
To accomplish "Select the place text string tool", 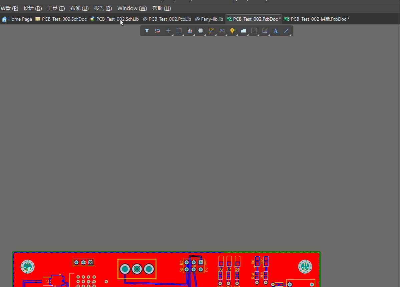I will (276, 31).
